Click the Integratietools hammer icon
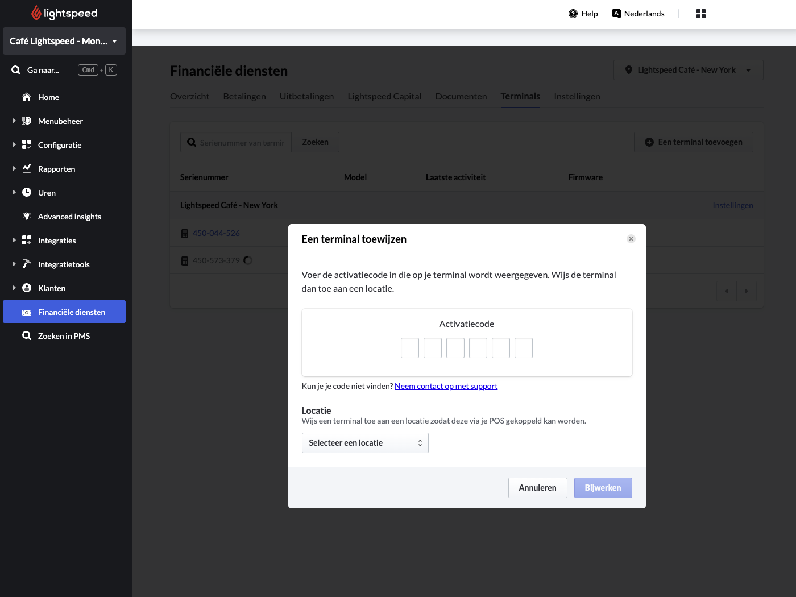This screenshot has height=597, width=796. pos(27,264)
